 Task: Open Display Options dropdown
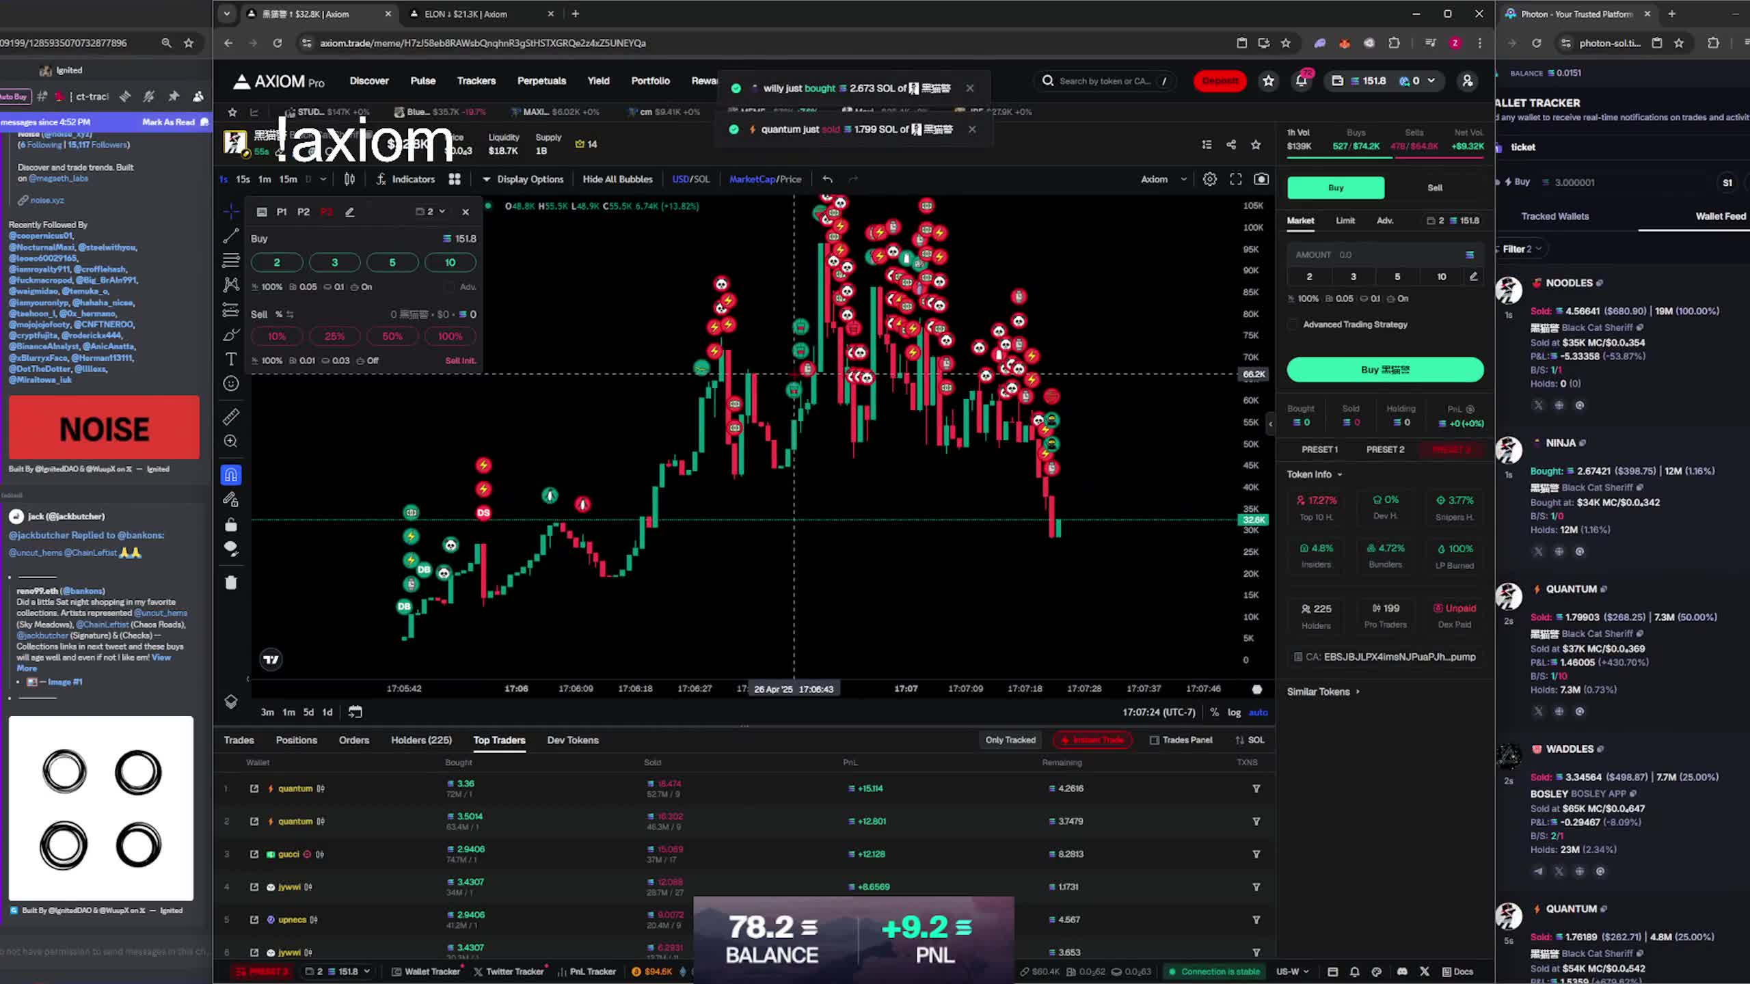[523, 179]
